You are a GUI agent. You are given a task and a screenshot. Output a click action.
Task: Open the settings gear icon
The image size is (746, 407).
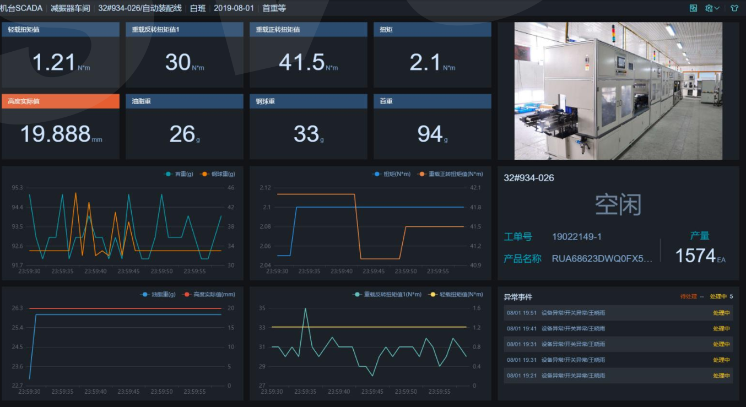709,8
